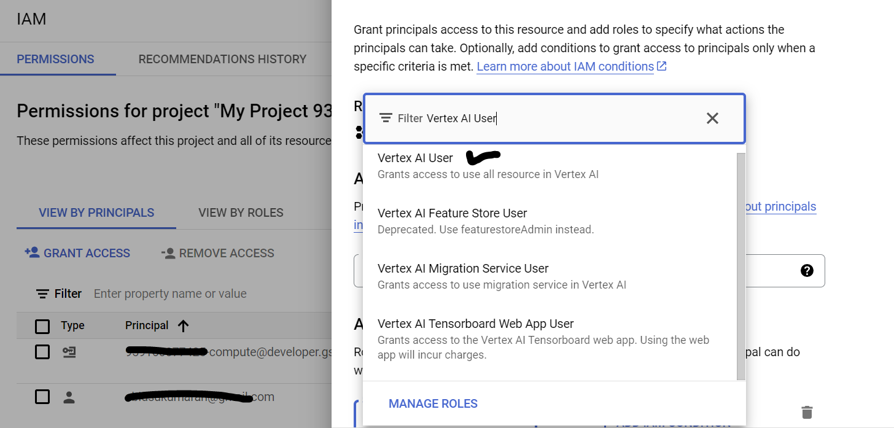The width and height of the screenshot is (894, 428).
Task: Choose Vertex AI Migration Service User role
Action: click(x=462, y=269)
